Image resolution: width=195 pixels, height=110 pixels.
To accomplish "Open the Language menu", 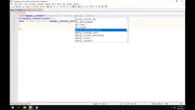I will click(x=40, y=4).
